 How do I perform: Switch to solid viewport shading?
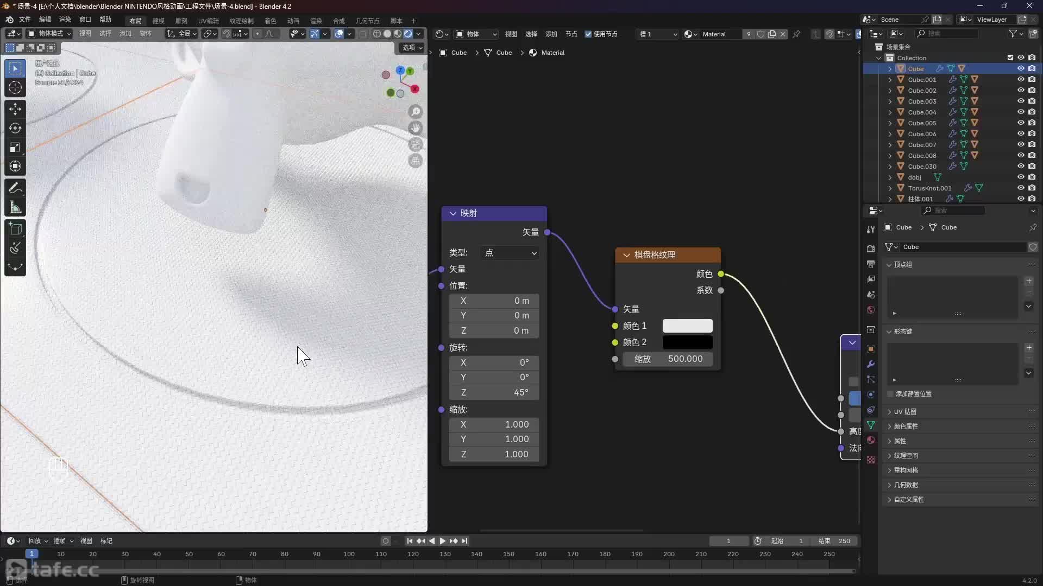[x=387, y=34]
